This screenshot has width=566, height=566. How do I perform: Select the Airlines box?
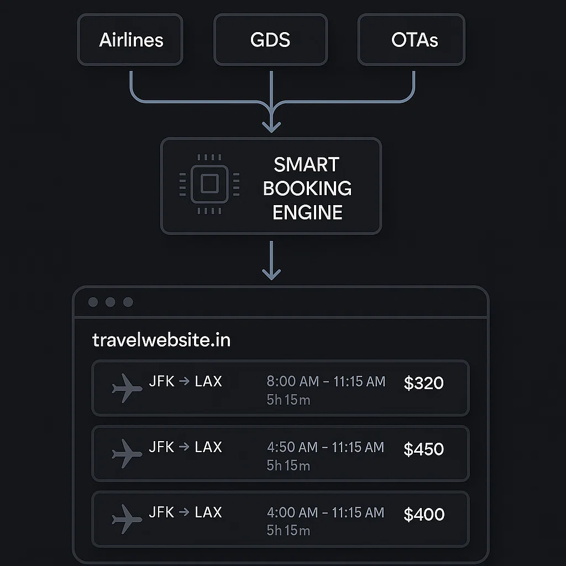130,40
